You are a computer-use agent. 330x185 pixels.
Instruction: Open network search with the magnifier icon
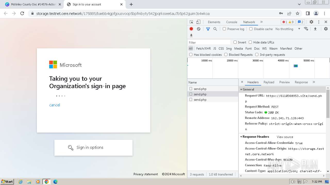[x=215, y=29]
